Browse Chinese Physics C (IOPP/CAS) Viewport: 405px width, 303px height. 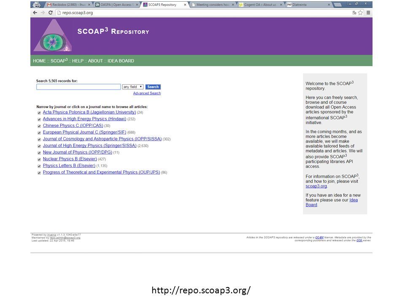(73, 125)
